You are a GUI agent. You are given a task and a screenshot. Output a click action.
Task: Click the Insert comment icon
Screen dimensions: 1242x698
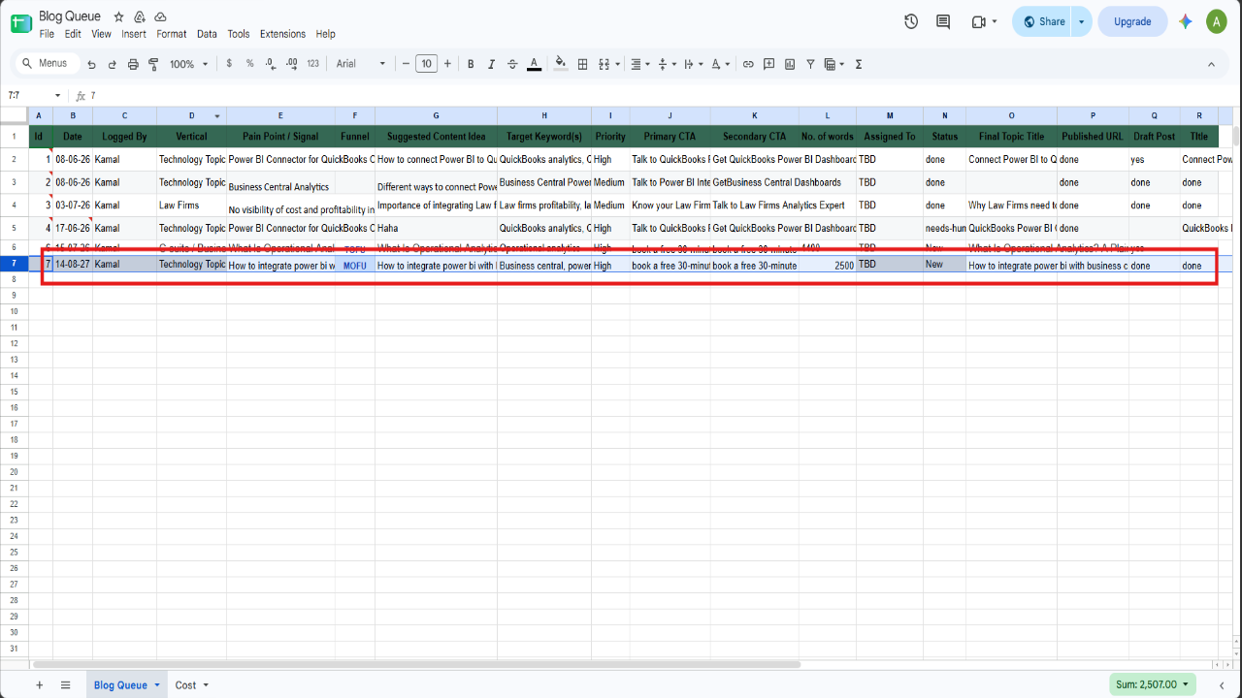[x=769, y=64]
